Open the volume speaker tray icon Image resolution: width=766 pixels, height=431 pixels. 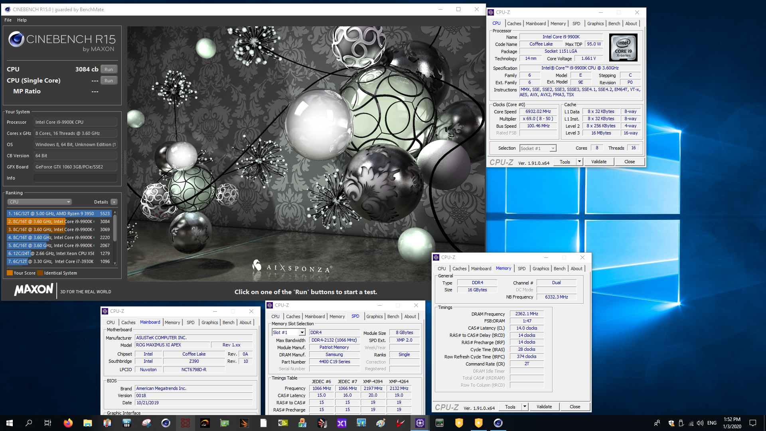[x=701, y=423]
